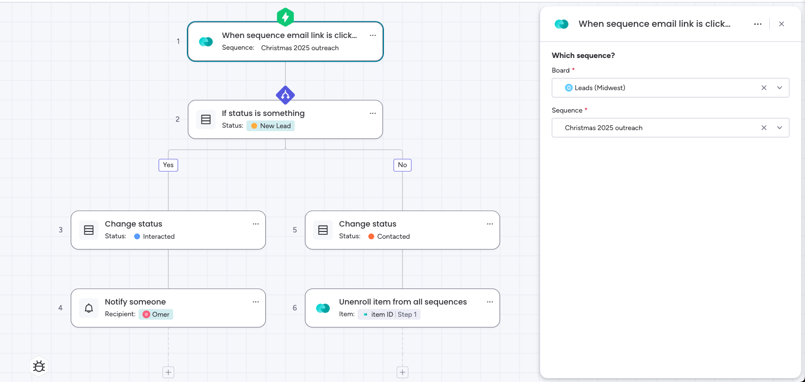The height and width of the screenshot is (382, 805).
Task: Clear the Christmas 2025 outreach sequence selection
Action: (x=764, y=128)
